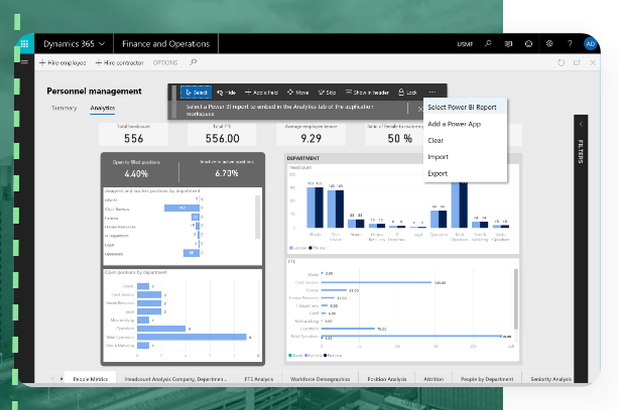
Task: Close the Personnel management page with X
Action: point(593,63)
